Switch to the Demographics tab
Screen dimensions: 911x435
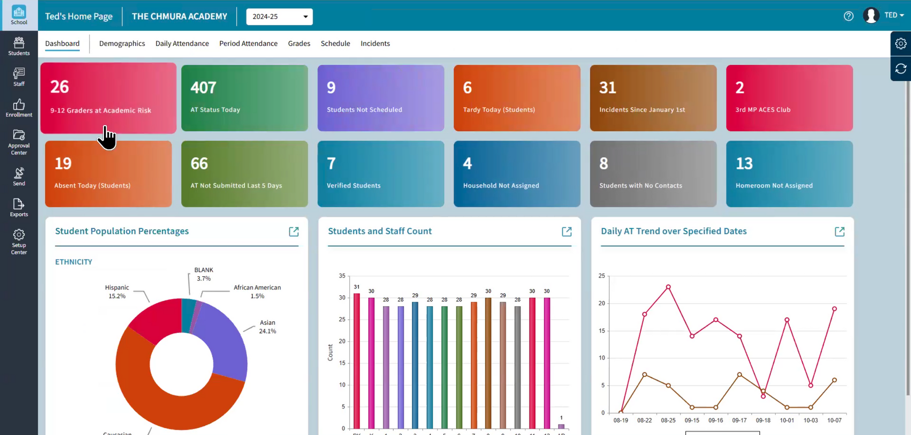pos(122,43)
